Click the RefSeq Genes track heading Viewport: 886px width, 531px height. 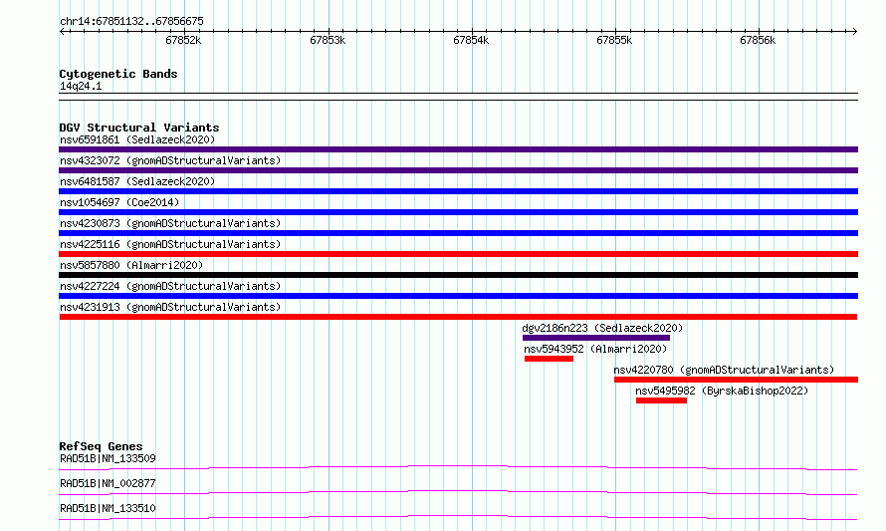click(101, 446)
